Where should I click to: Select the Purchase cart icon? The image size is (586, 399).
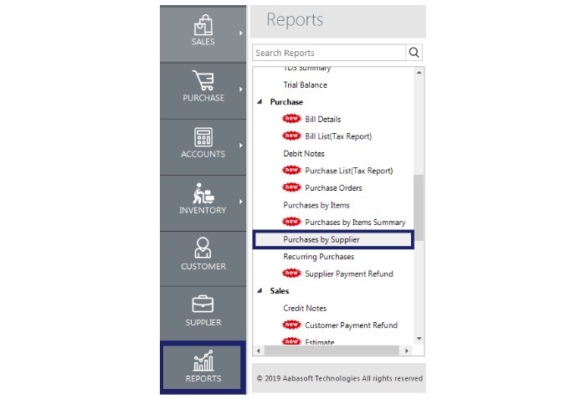tap(203, 80)
